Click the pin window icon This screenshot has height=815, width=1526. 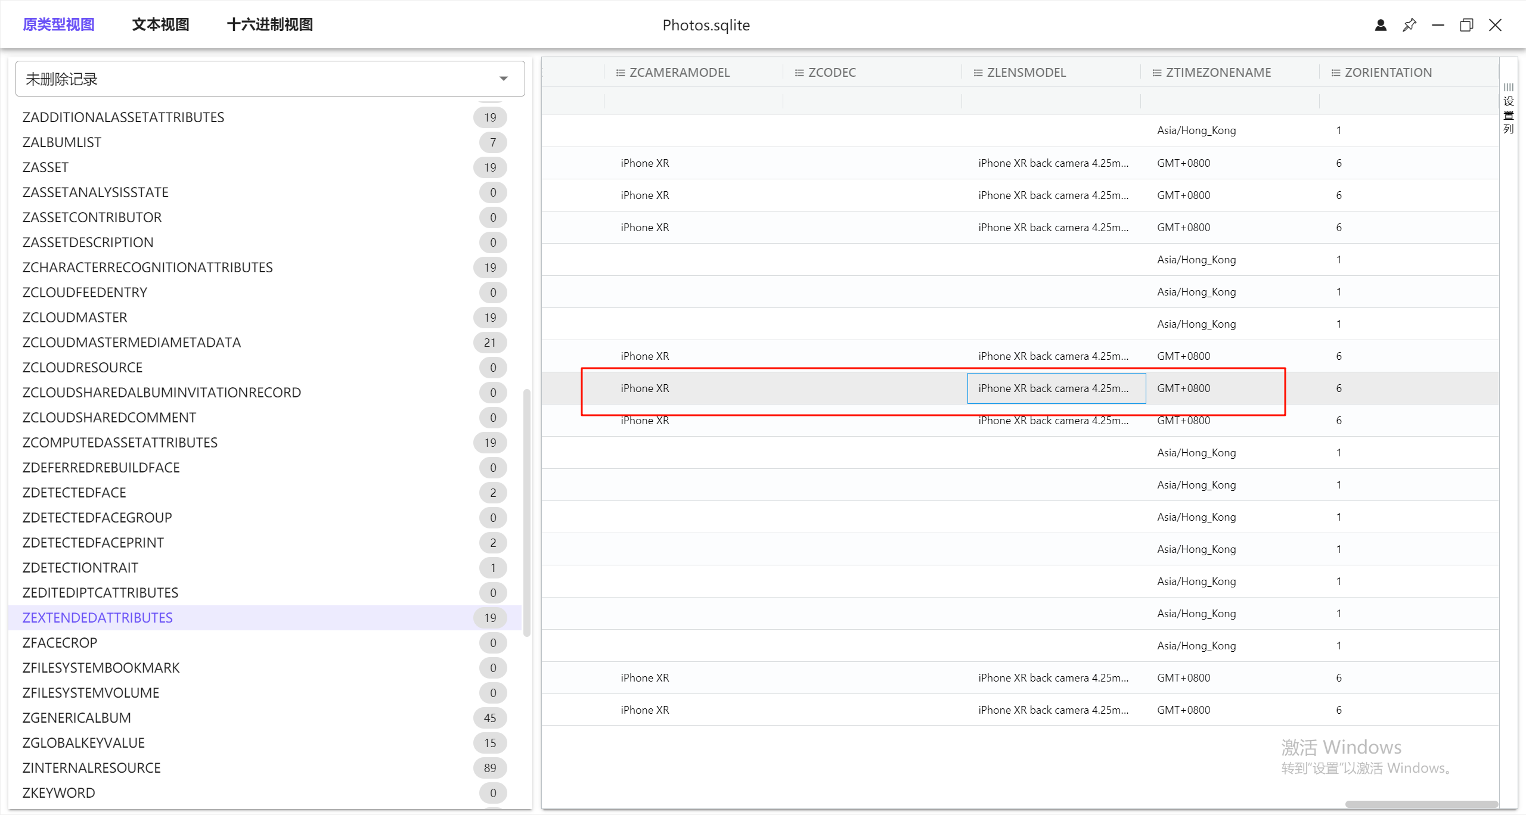coord(1409,25)
